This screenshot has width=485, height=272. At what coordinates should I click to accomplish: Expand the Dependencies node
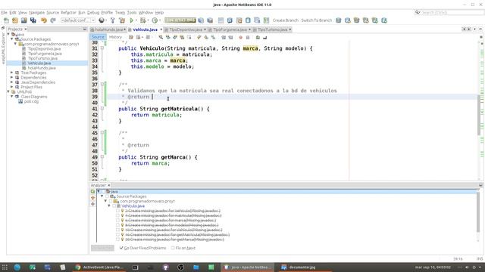tap(12, 77)
